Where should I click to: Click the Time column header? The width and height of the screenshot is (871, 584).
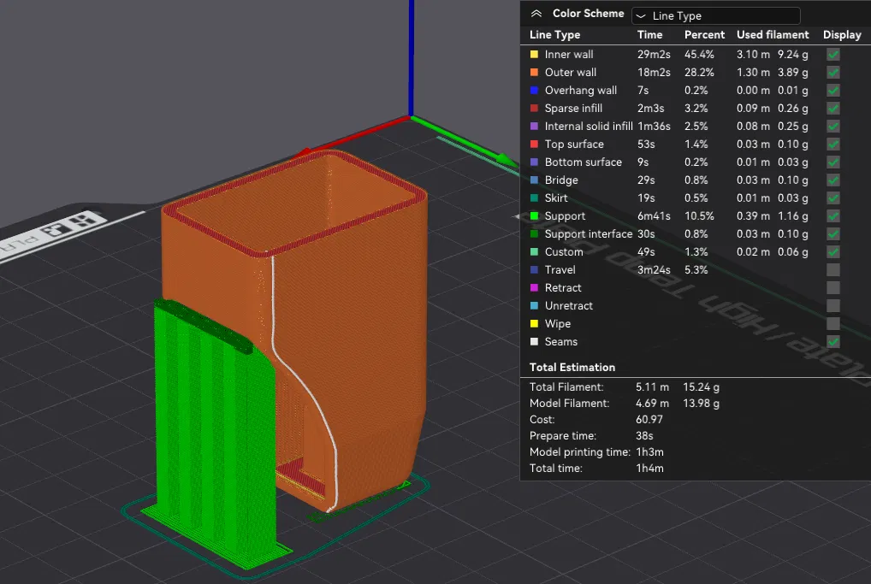(650, 34)
